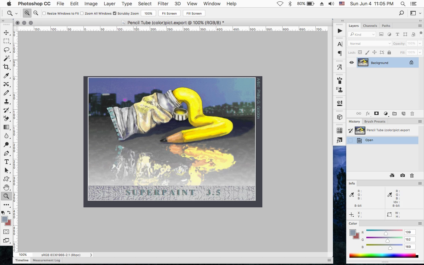Open the Layer menu
Image resolution: width=424 pixels, height=265 pixels.
(x=110, y=4)
